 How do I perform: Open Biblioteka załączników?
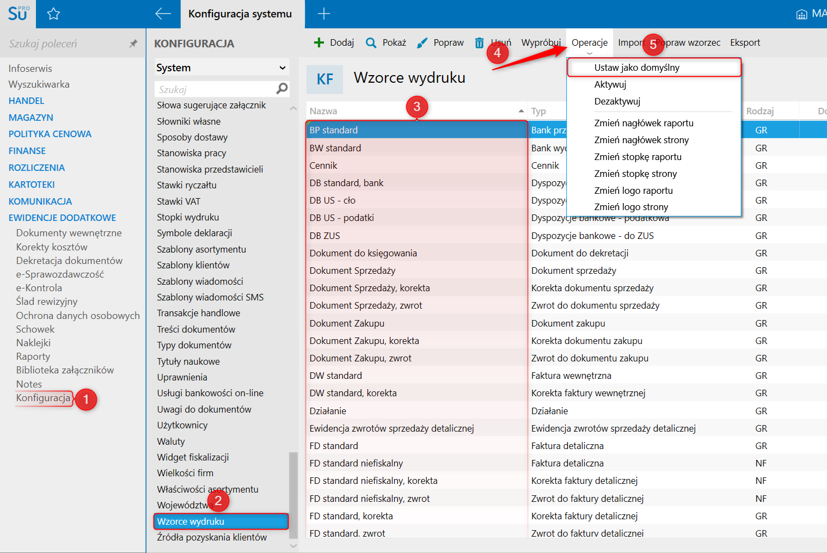coord(65,370)
